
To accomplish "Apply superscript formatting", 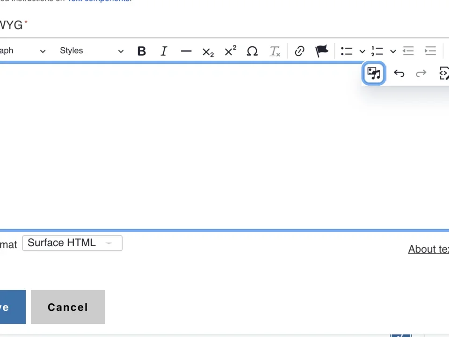I will [x=230, y=51].
